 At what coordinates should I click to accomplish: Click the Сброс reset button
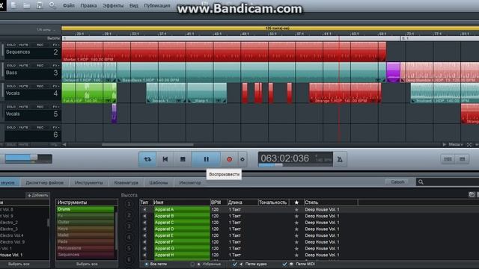pyautogui.click(x=397, y=182)
